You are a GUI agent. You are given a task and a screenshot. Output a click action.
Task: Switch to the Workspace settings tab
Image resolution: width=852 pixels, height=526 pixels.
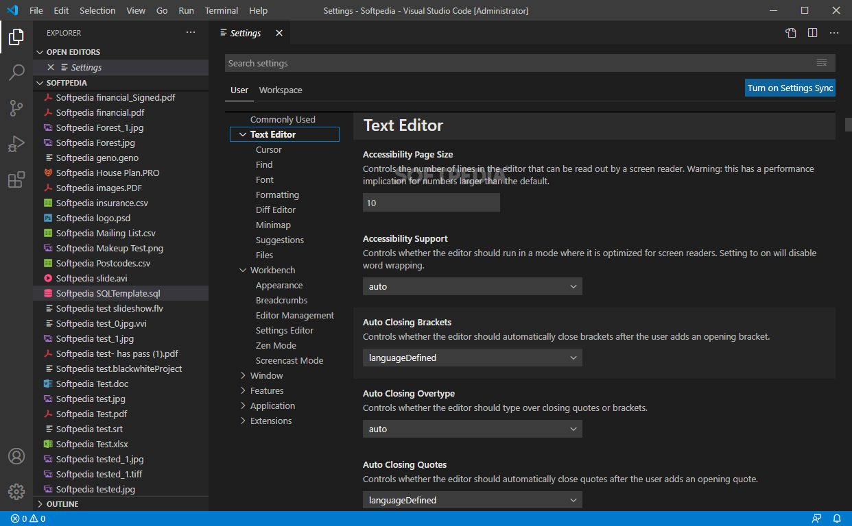pos(281,90)
